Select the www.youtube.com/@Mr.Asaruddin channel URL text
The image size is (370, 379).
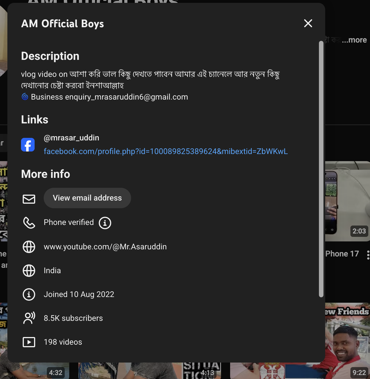(105, 247)
